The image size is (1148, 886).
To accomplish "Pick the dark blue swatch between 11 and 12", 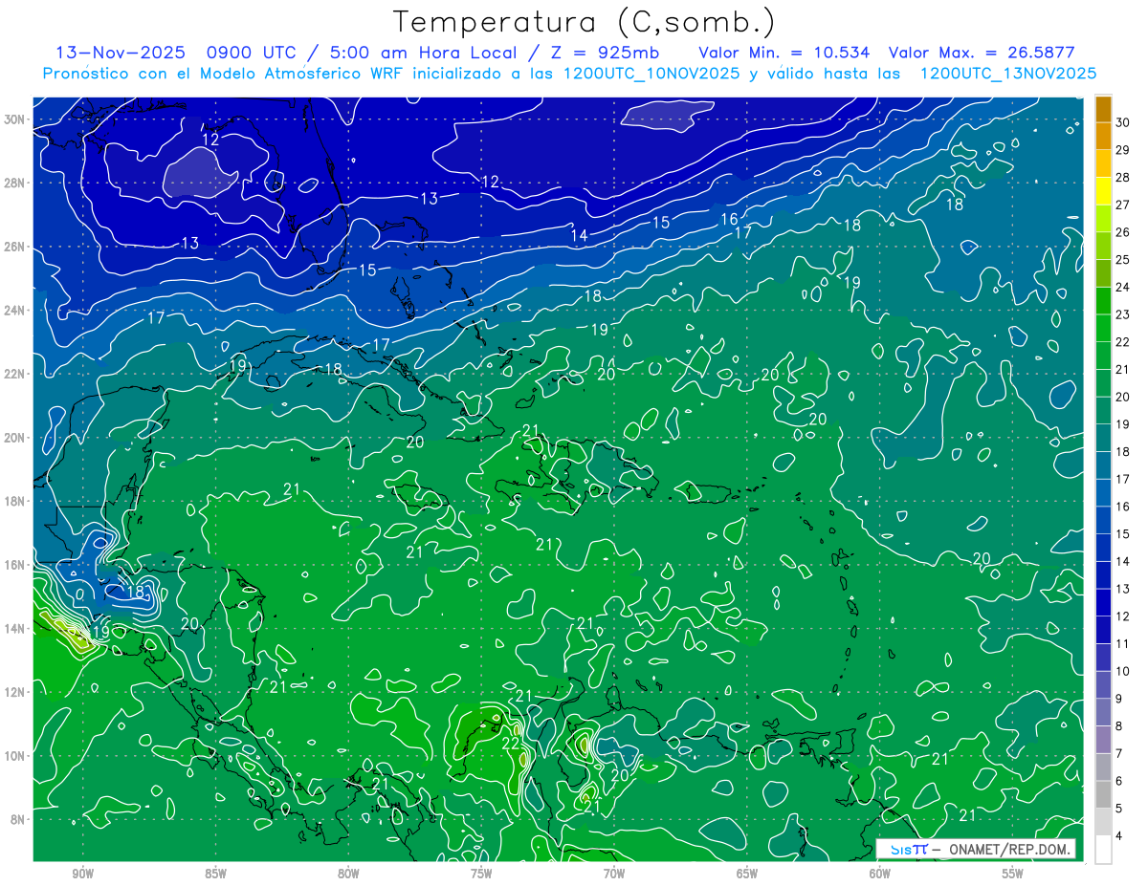I will (x=1104, y=630).
